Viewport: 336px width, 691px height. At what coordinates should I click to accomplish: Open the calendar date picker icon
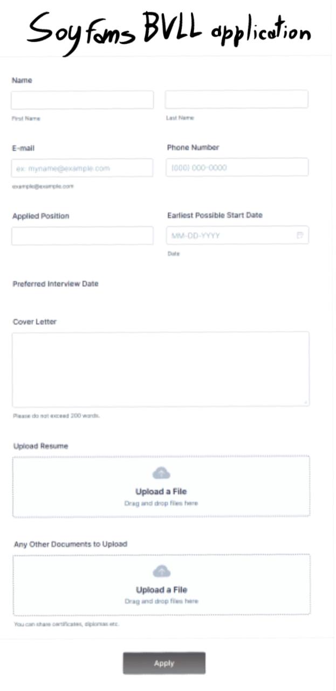(300, 235)
